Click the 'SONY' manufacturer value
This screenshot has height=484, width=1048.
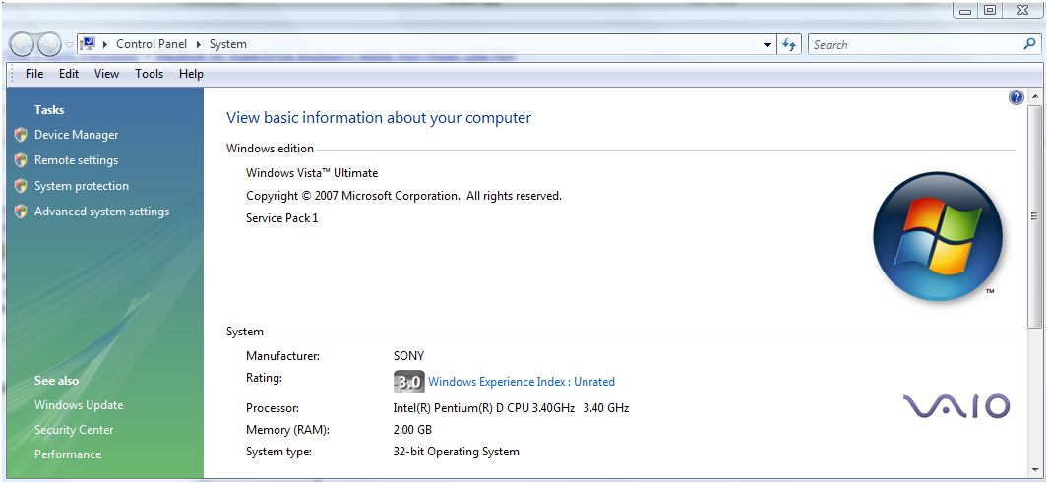pos(408,356)
